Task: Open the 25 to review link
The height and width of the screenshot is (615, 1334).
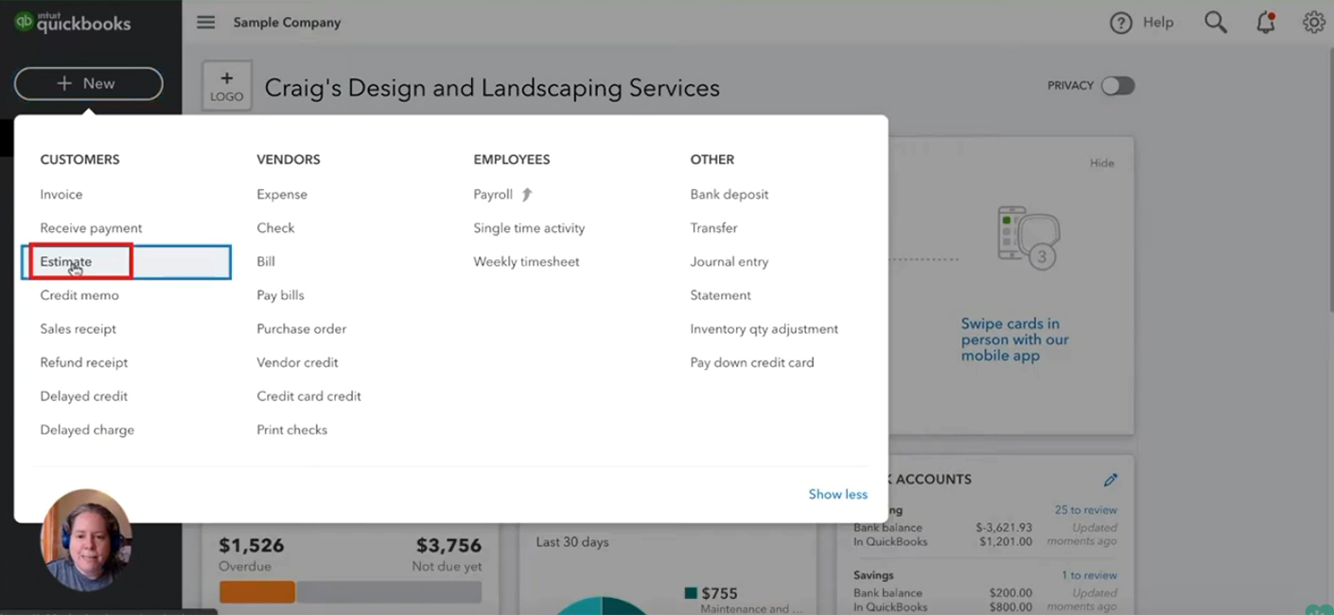Action: pyautogui.click(x=1086, y=510)
